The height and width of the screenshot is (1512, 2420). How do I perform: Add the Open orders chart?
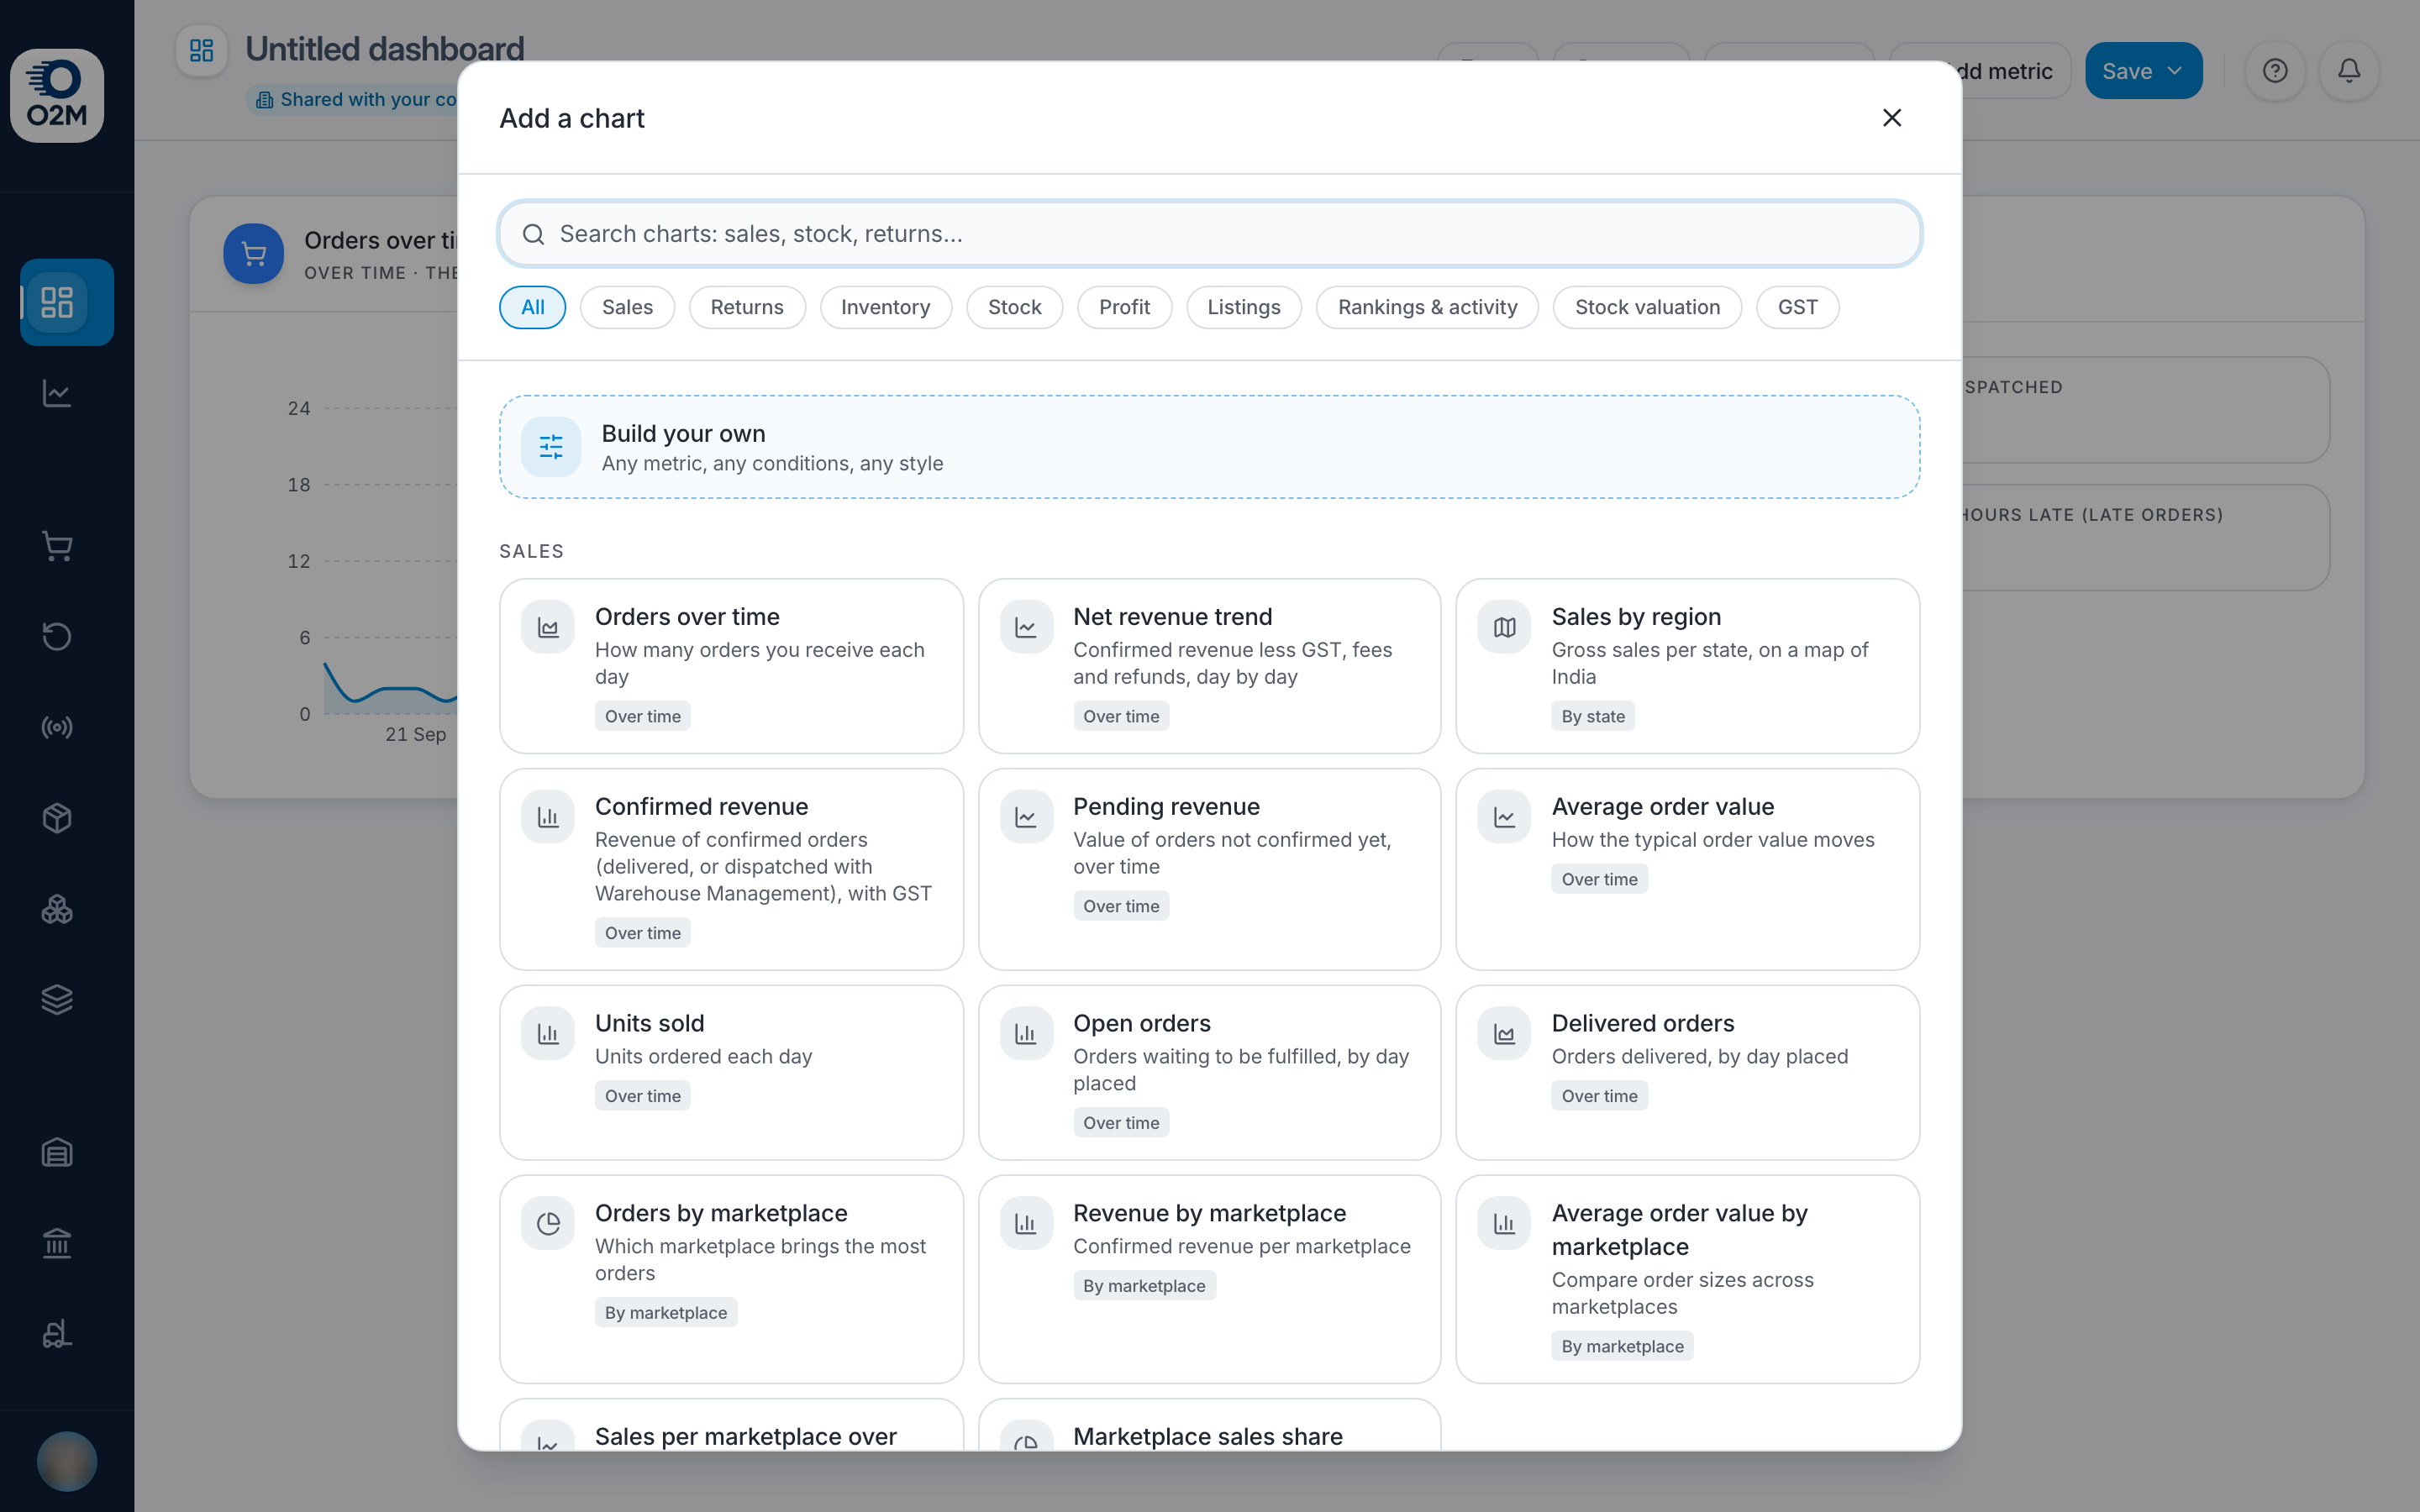pyautogui.click(x=1210, y=1073)
